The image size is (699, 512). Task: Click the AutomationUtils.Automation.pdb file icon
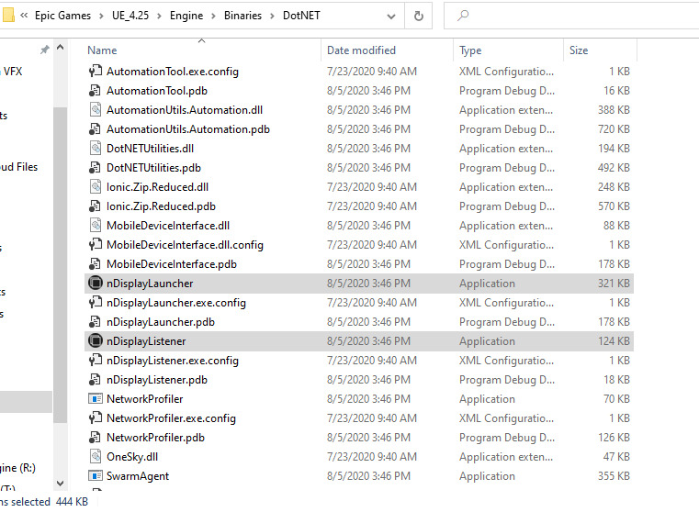click(x=95, y=129)
